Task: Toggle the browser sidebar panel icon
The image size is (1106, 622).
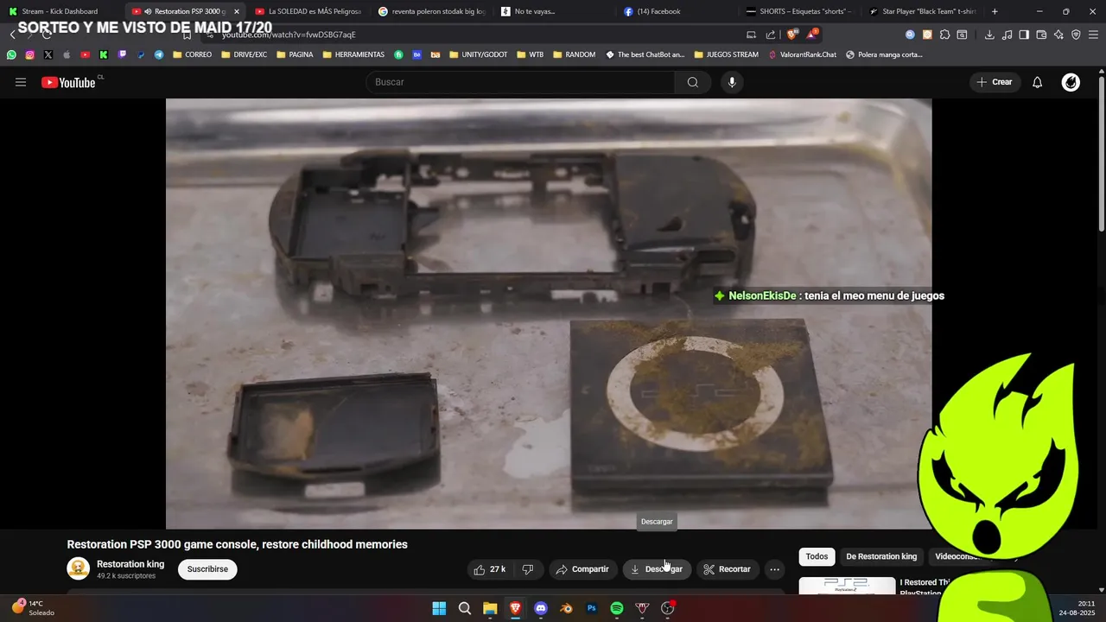Action: point(1024,35)
